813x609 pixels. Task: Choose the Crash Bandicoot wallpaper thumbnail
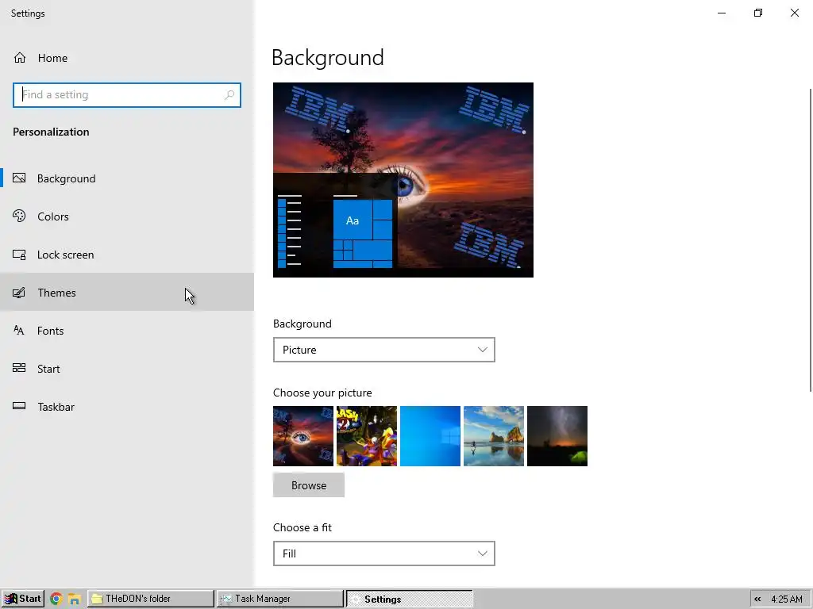(367, 436)
